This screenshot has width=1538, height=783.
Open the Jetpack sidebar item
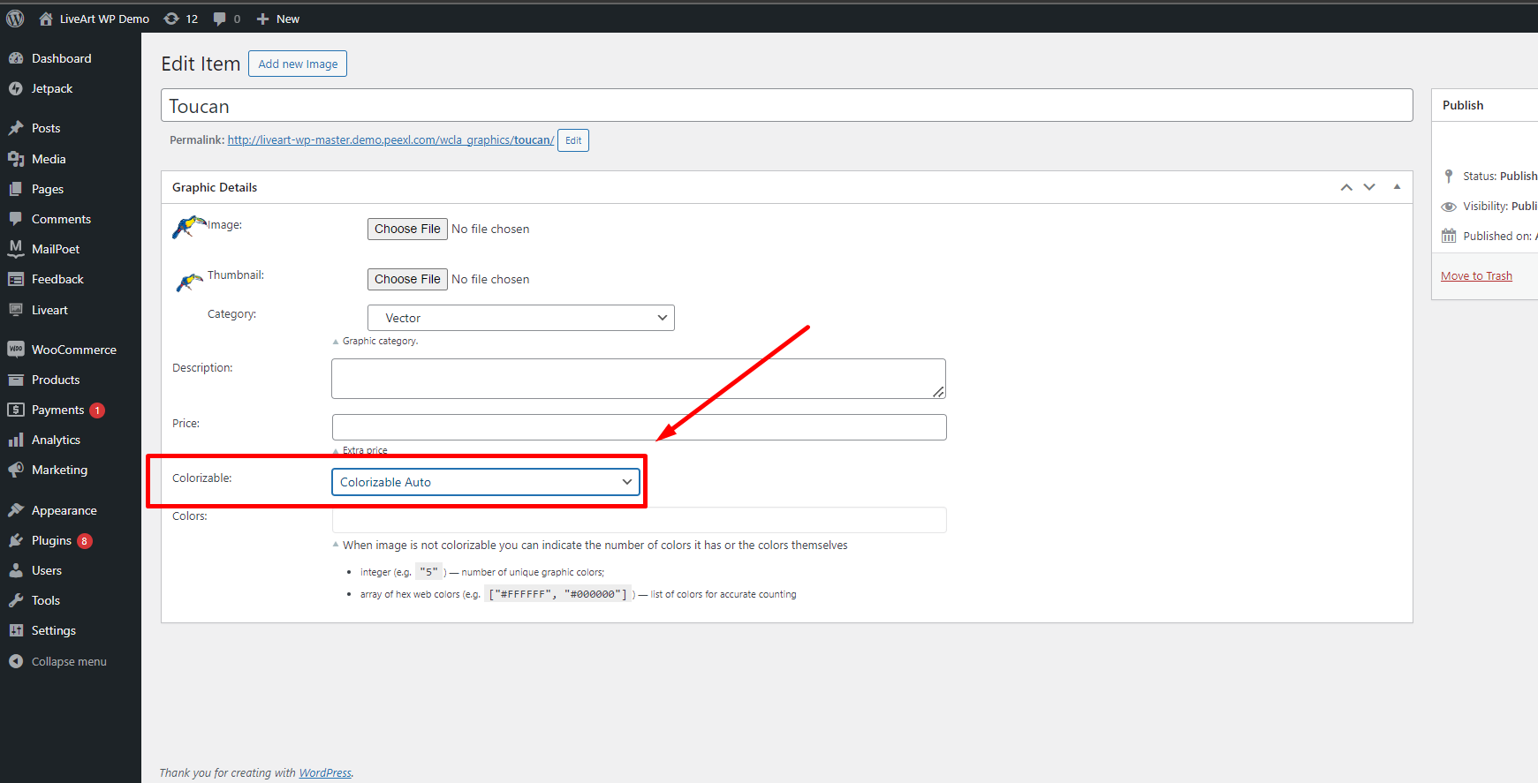52,88
